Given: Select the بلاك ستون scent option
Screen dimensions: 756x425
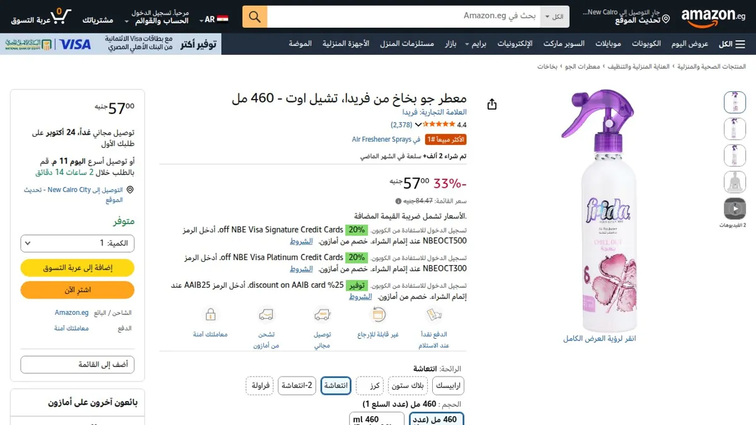Looking at the screenshot, I should 408,385.
